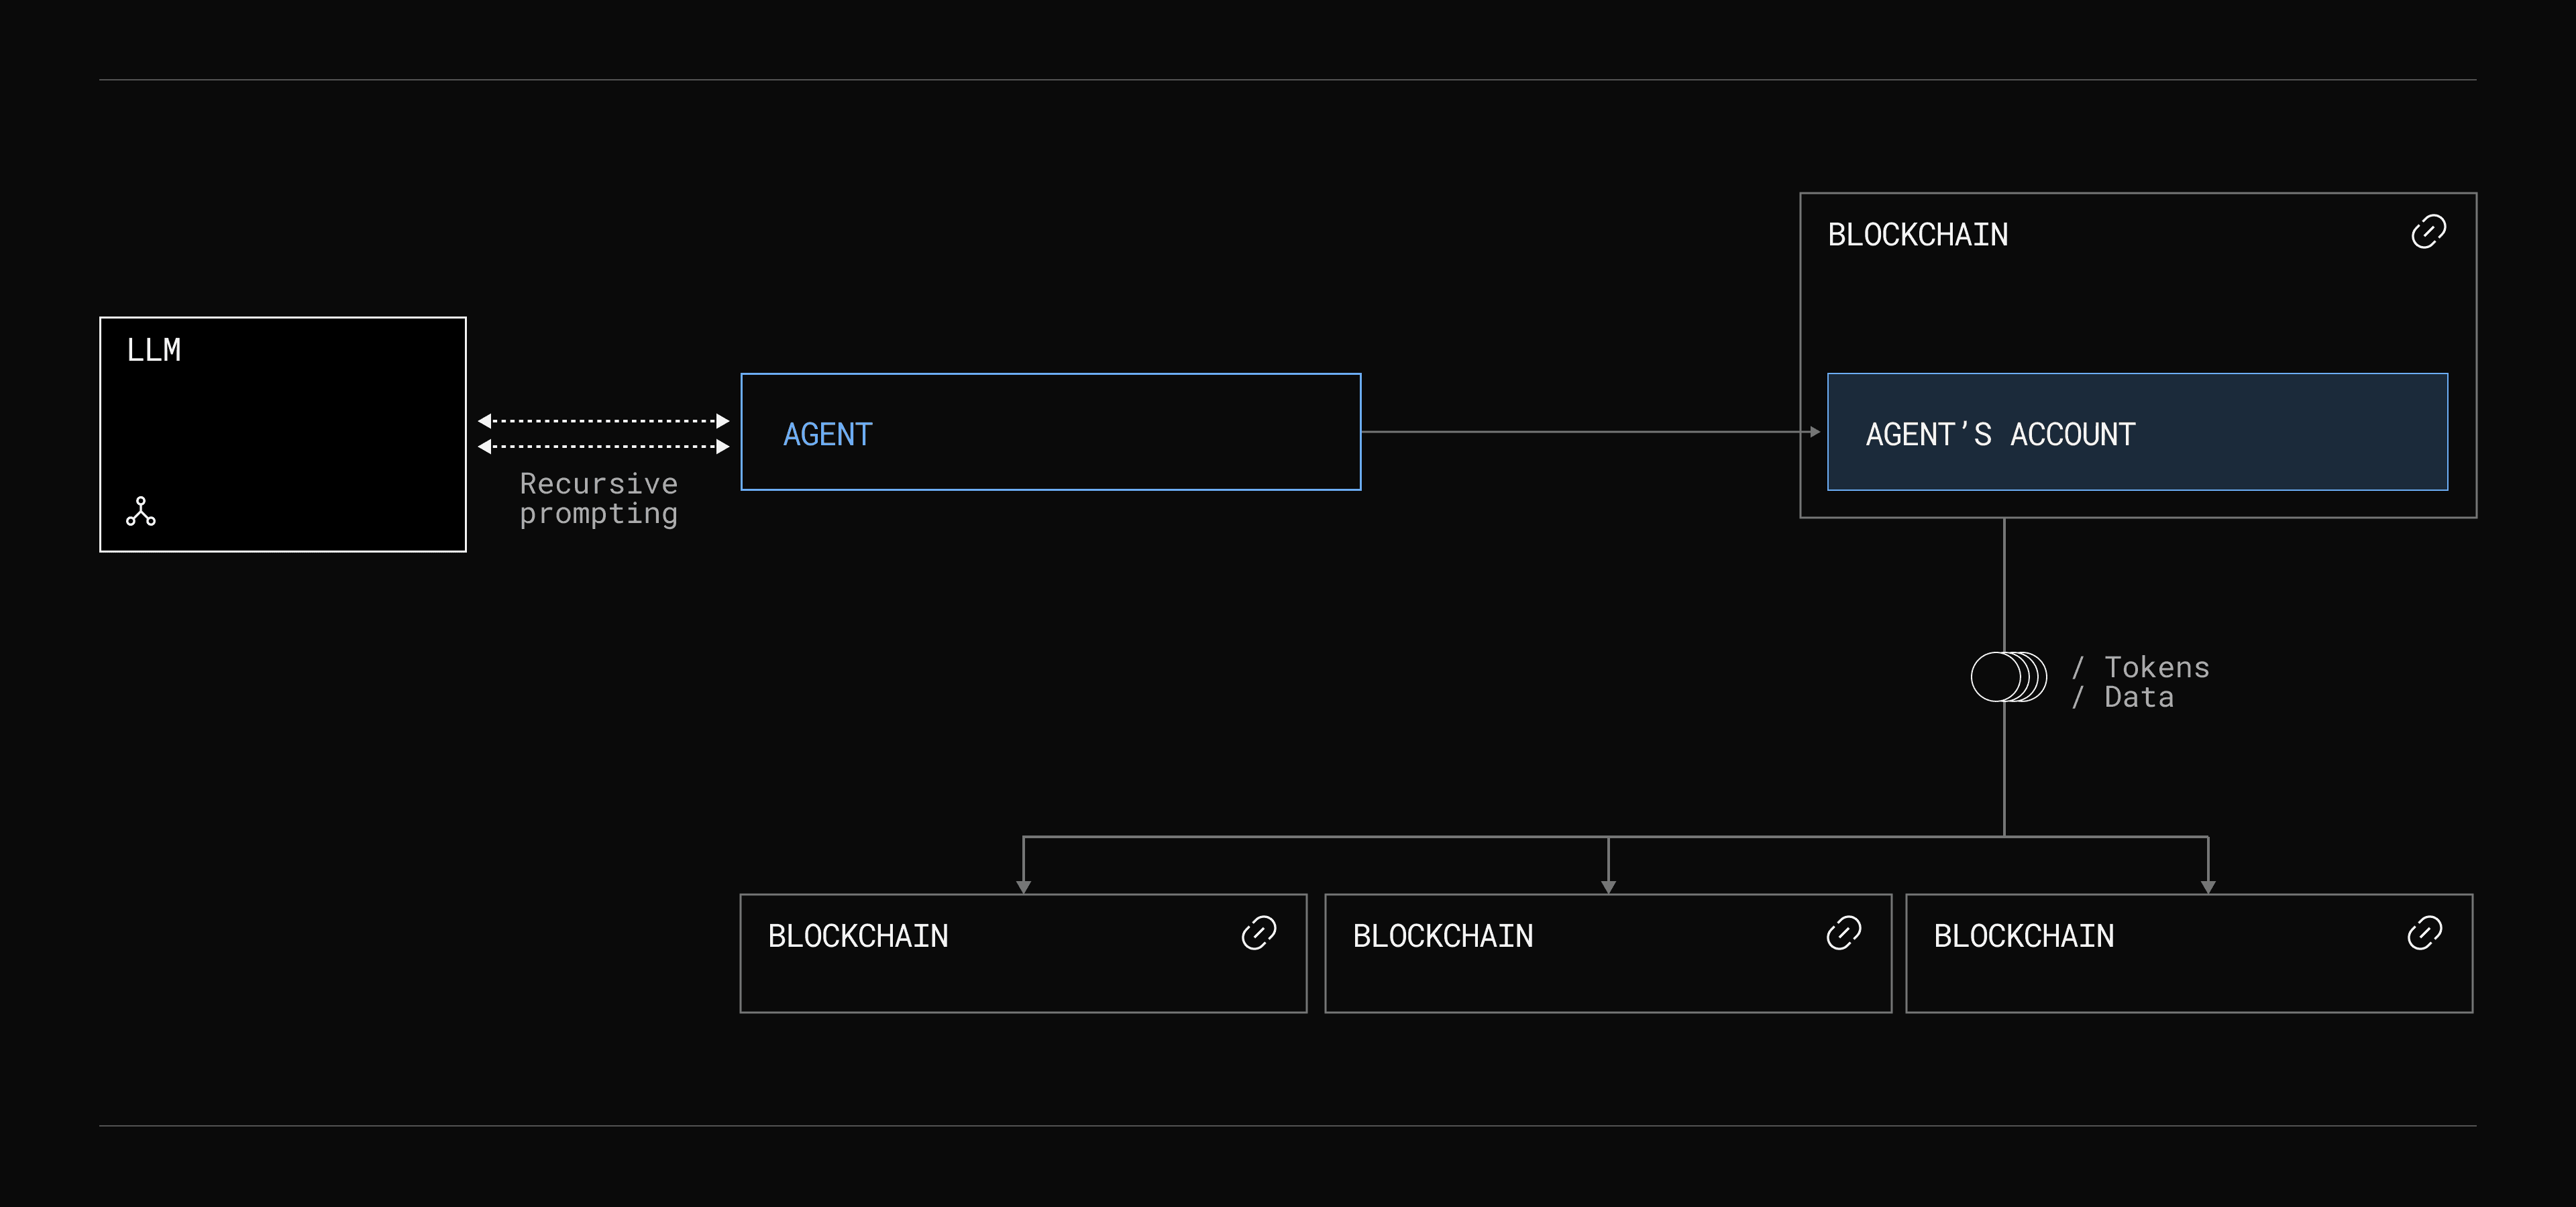
Task: Click the Data label below Tokens
Action: tap(2138, 697)
